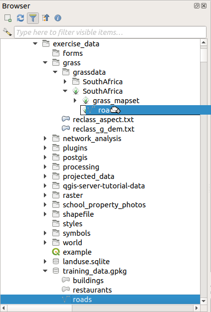Toggle the Filter Browser funnel button
This screenshot has height=312, width=211.
click(x=33, y=18)
